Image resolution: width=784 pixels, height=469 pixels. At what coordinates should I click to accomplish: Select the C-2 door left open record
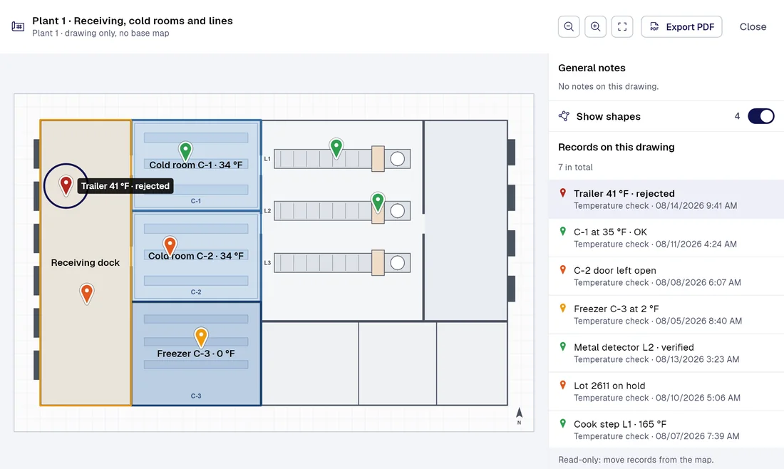point(666,276)
